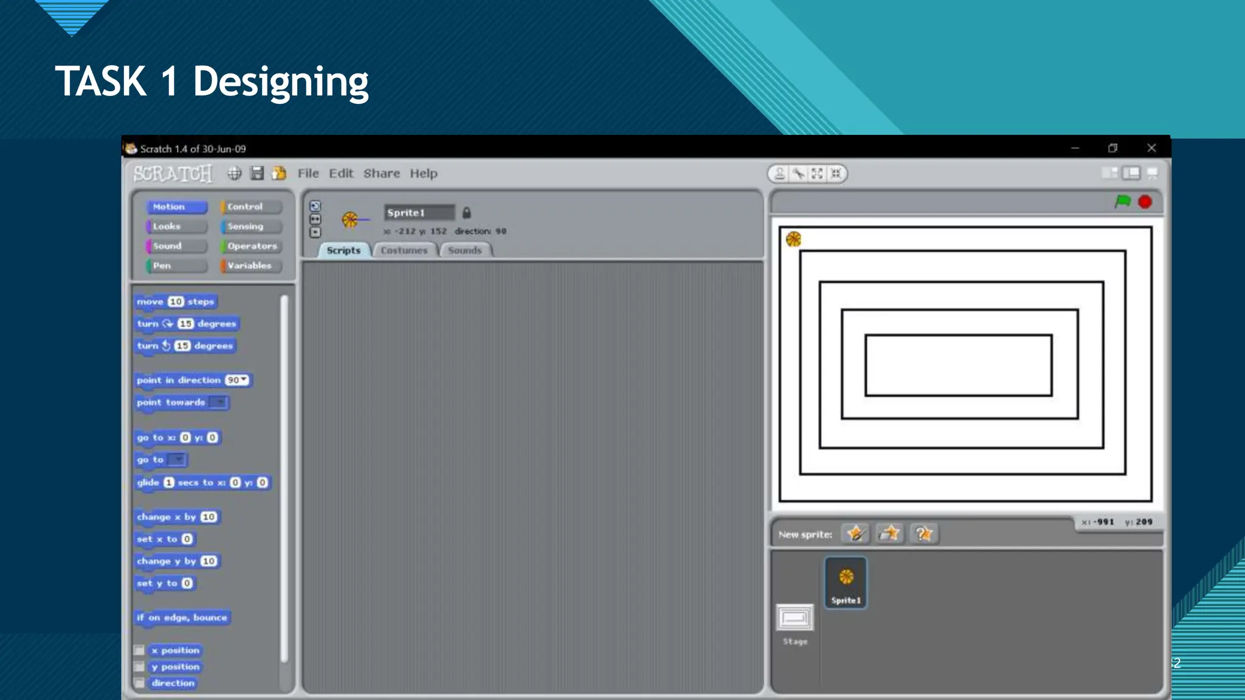
Task: Switch to full stage view
Action: pyautogui.click(x=1131, y=173)
